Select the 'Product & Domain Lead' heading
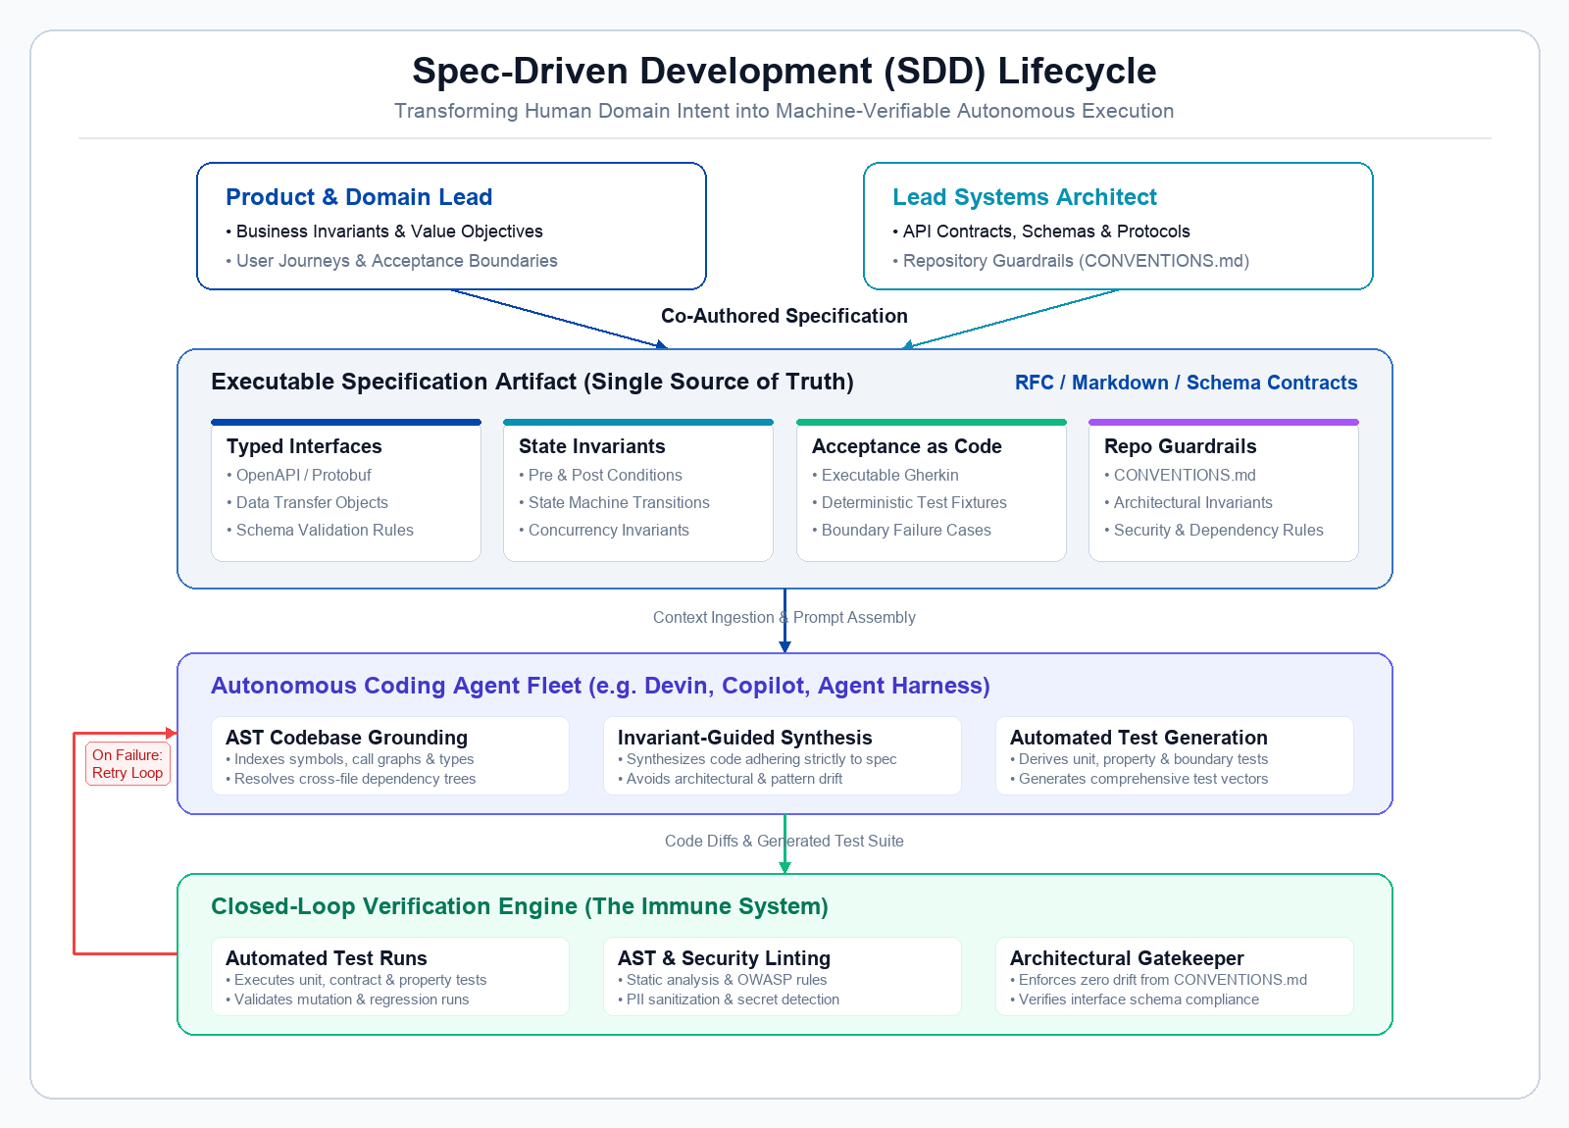The width and height of the screenshot is (1569, 1128). (x=359, y=197)
